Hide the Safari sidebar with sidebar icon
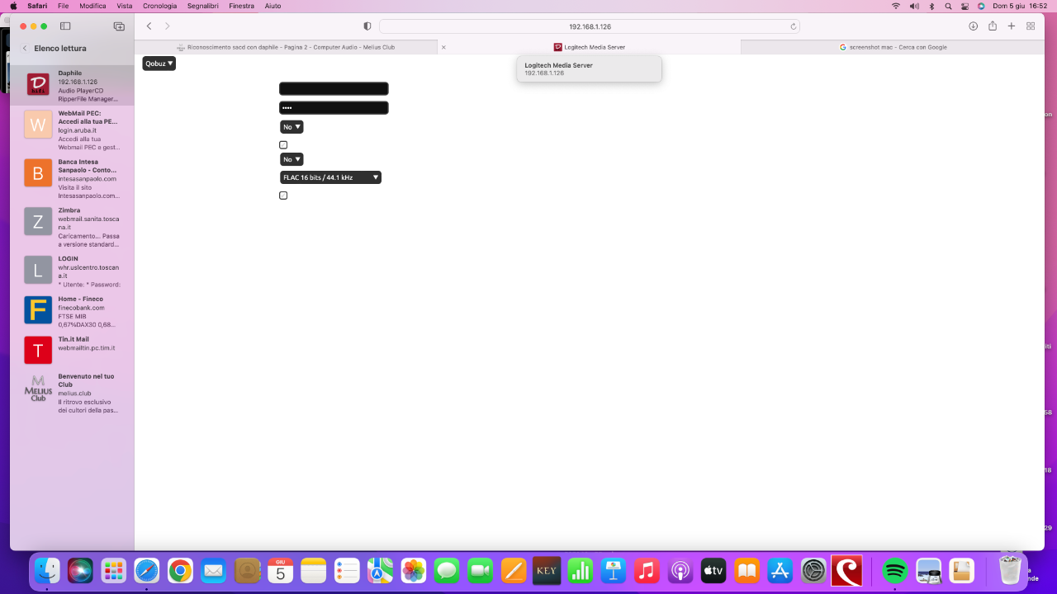 pos(66,26)
